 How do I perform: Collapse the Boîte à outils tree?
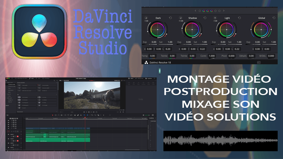pyautogui.click(x=6, y=83)
